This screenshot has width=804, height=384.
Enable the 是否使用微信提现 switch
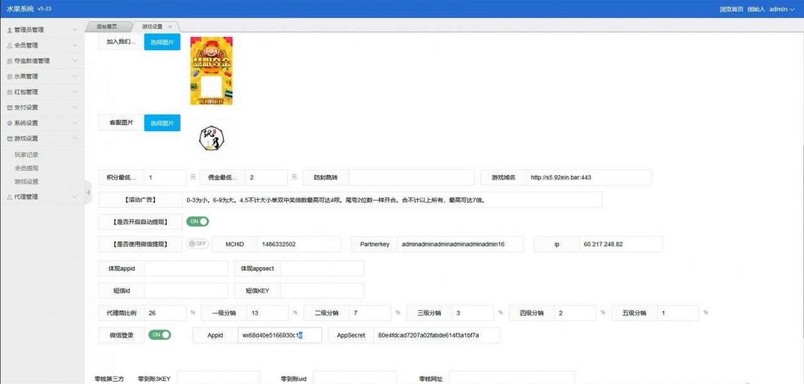(197, 244)
